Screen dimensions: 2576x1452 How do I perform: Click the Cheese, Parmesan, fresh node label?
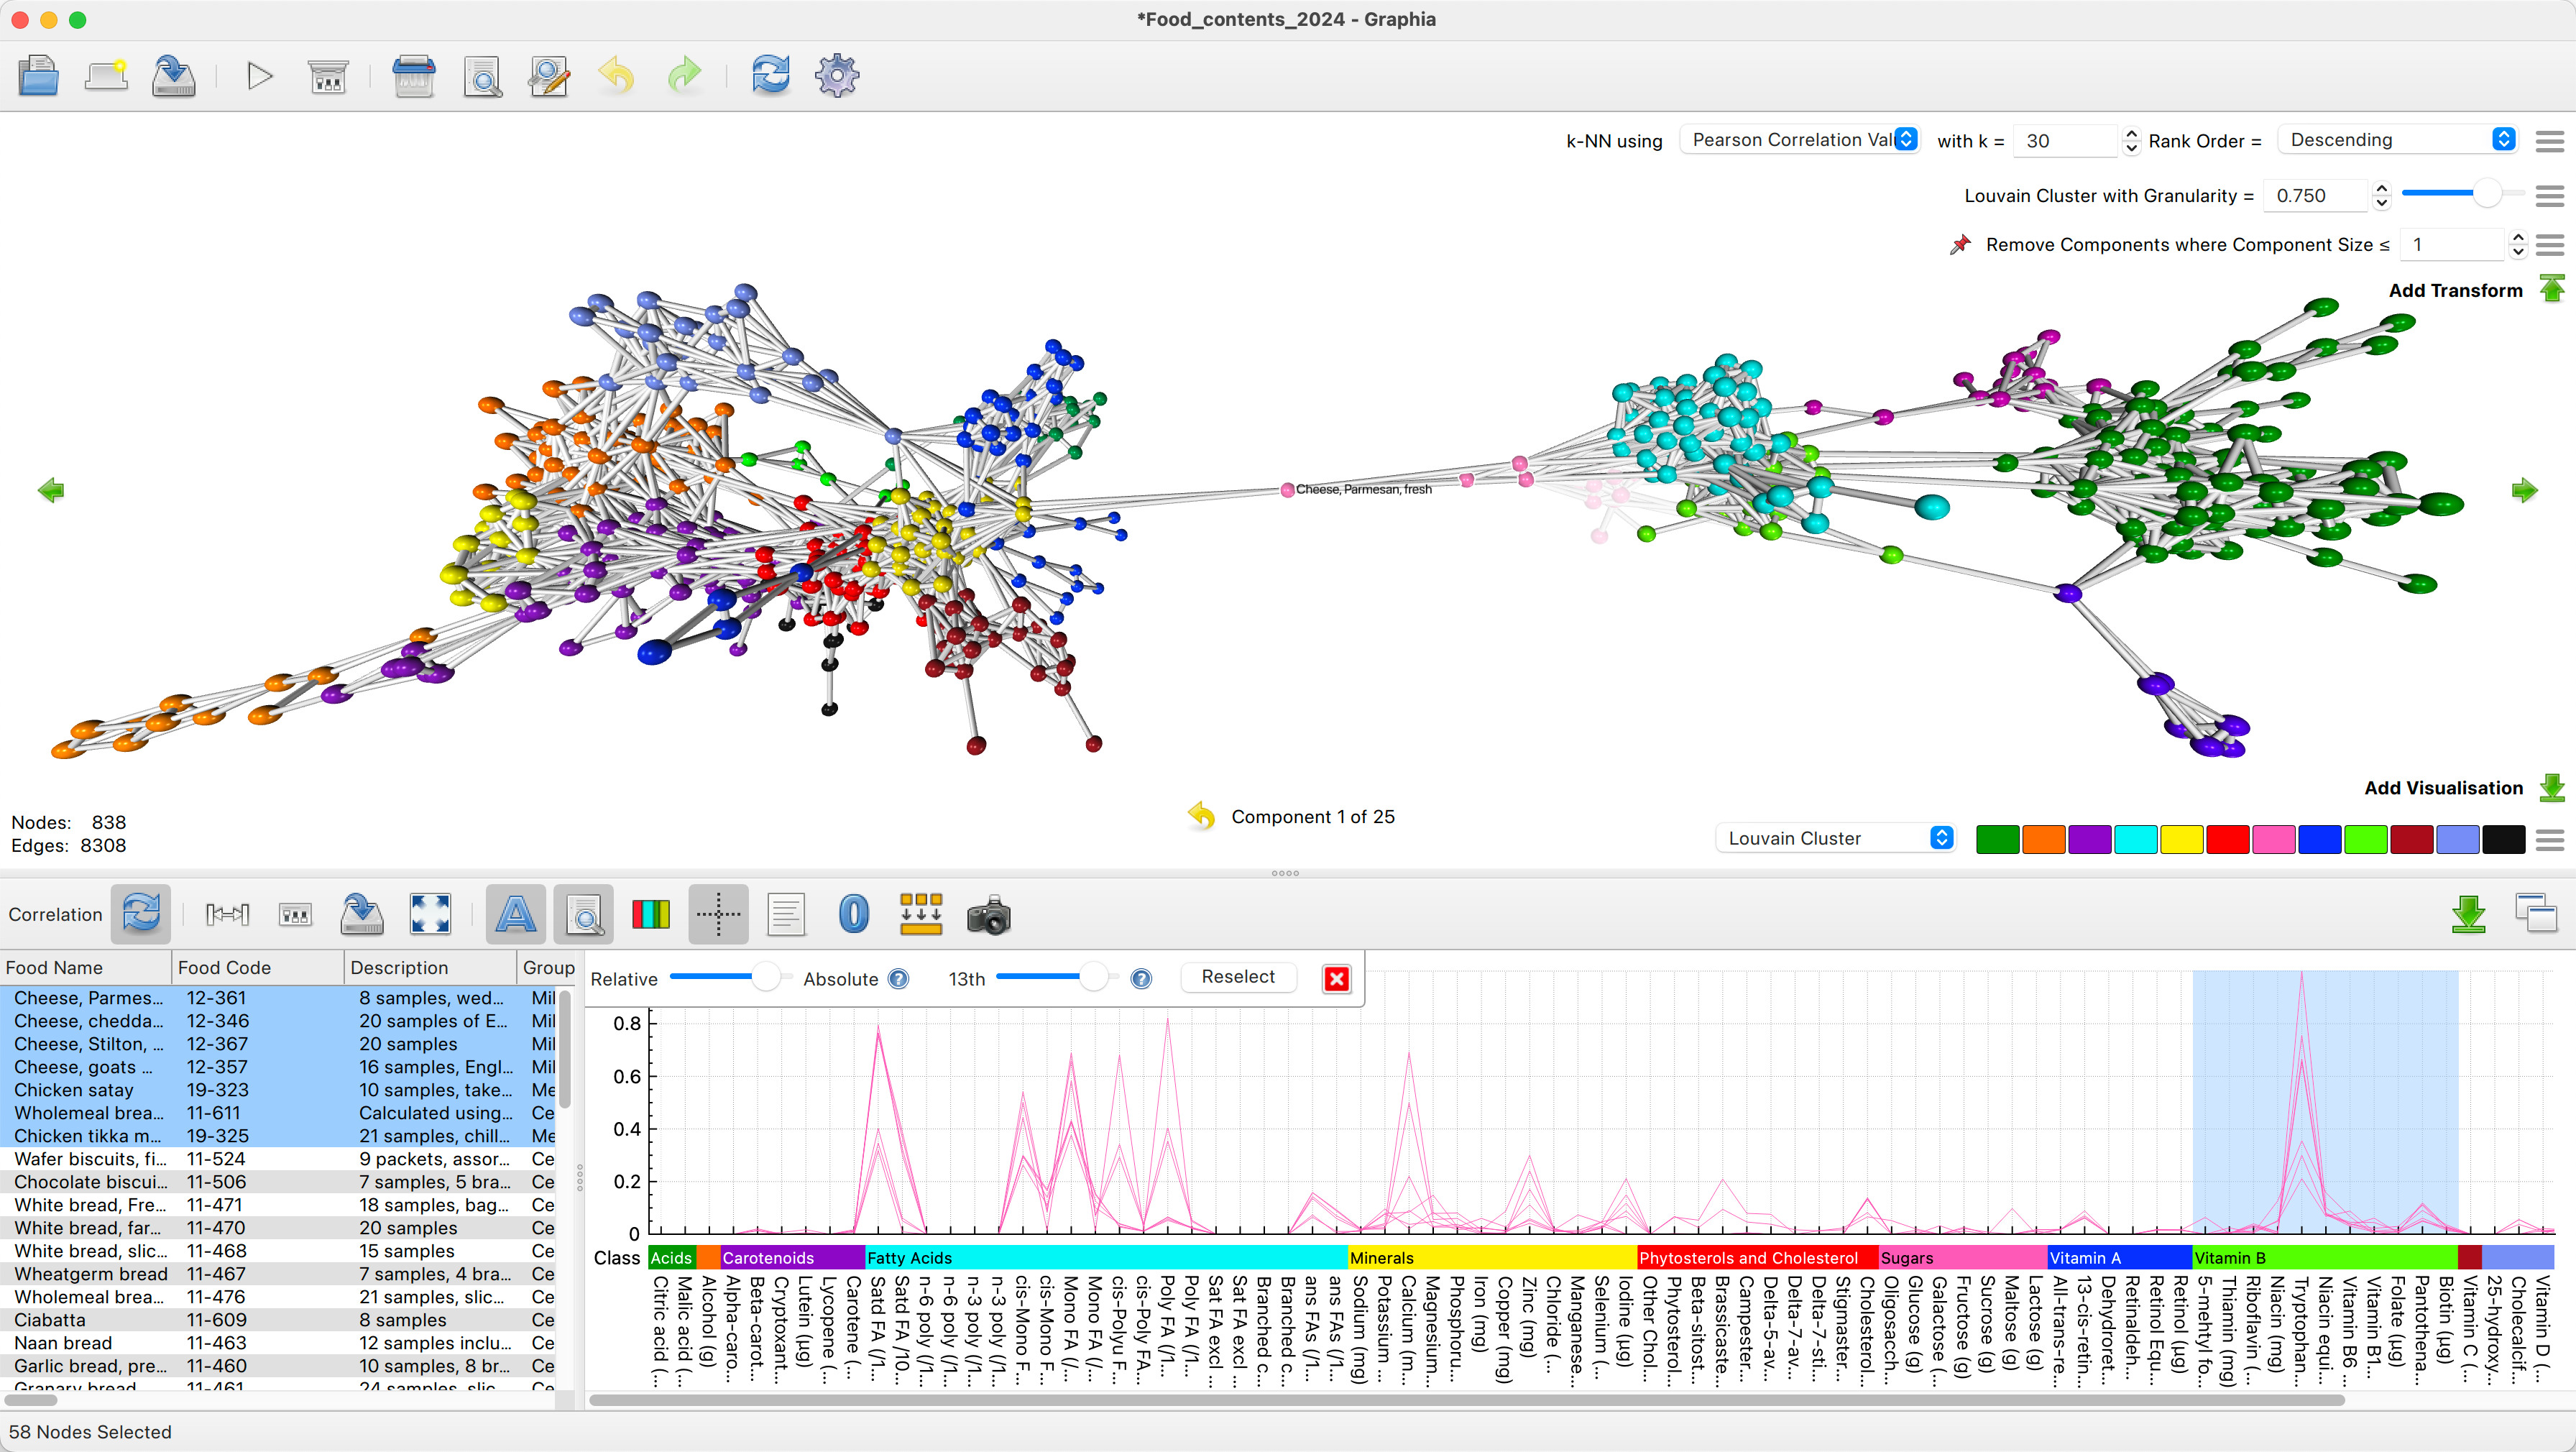point(1363,489)
